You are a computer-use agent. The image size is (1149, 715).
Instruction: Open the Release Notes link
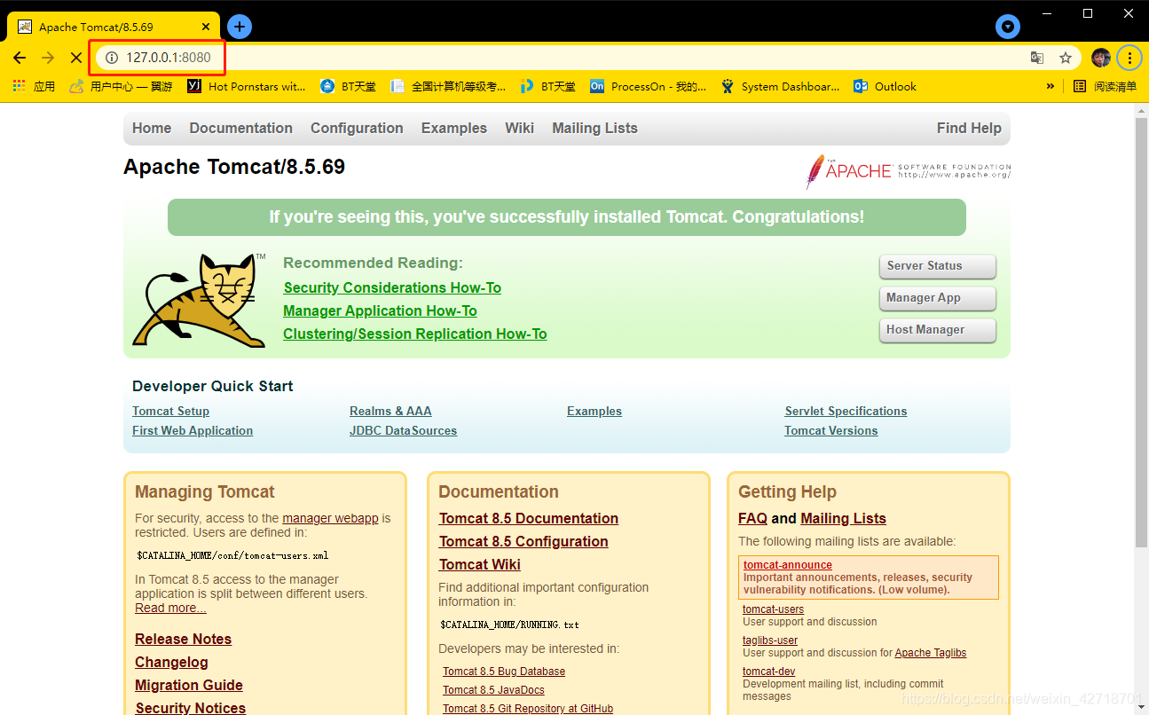pyautogui.click(x=183, y=639)
